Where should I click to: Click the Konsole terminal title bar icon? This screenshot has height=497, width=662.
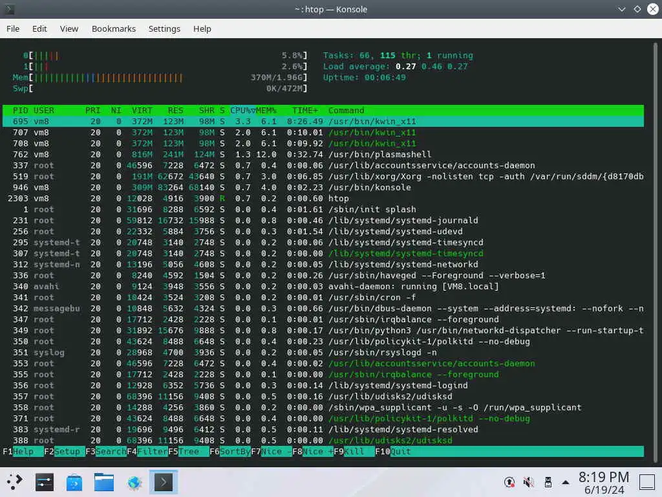(9, 9)
